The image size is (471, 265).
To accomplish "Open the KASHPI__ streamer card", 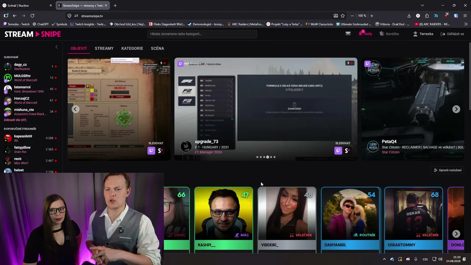I will [x=224, y=220].
